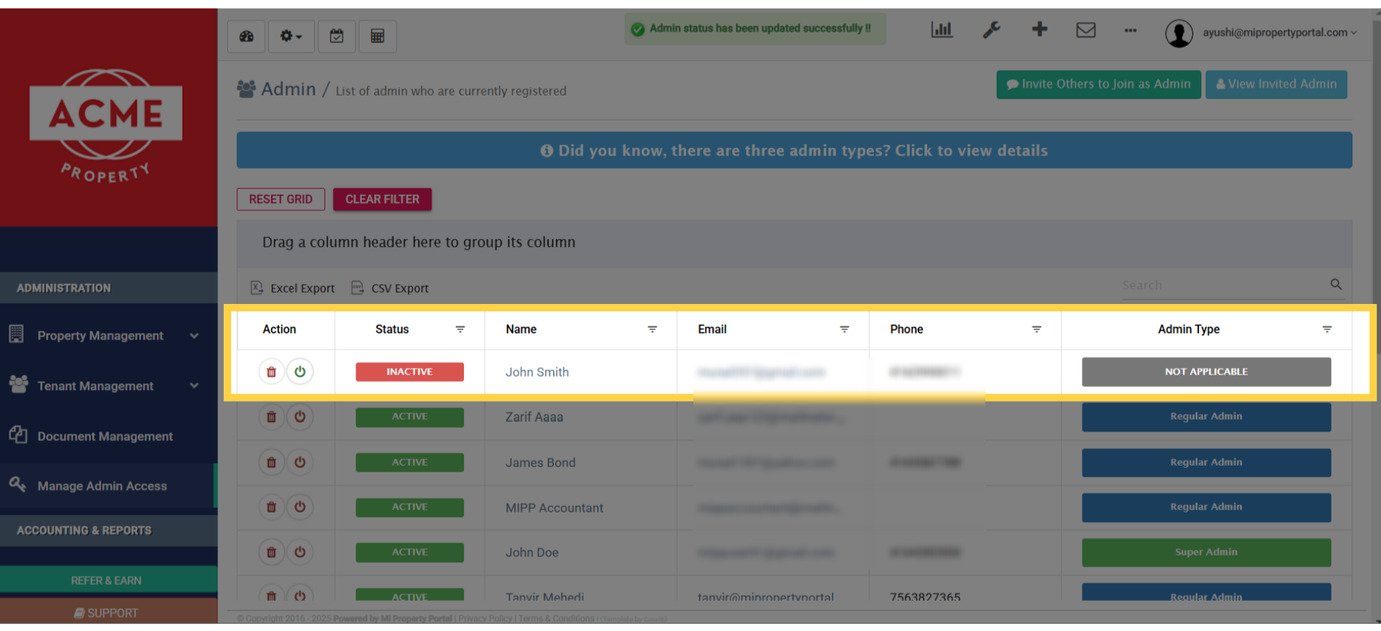Open the settings gear dropdown
This screenshot has width=1381, height=631.
(x=291, y=36)
